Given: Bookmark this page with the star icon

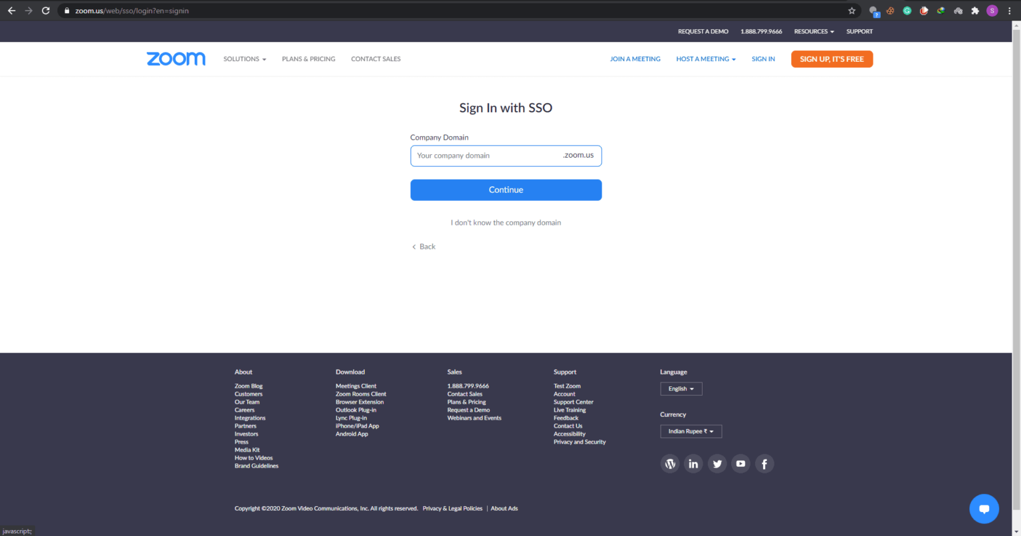Looking at the screenshot, I should [851, 11].
